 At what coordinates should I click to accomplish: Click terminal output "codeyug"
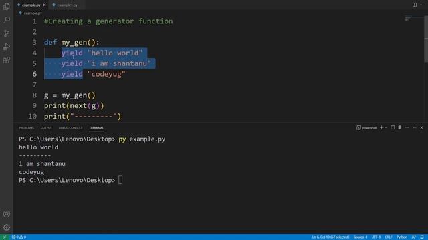31,172
